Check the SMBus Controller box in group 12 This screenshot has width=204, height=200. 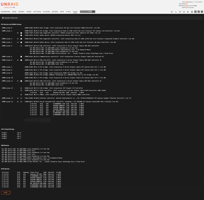click(21, 95)
